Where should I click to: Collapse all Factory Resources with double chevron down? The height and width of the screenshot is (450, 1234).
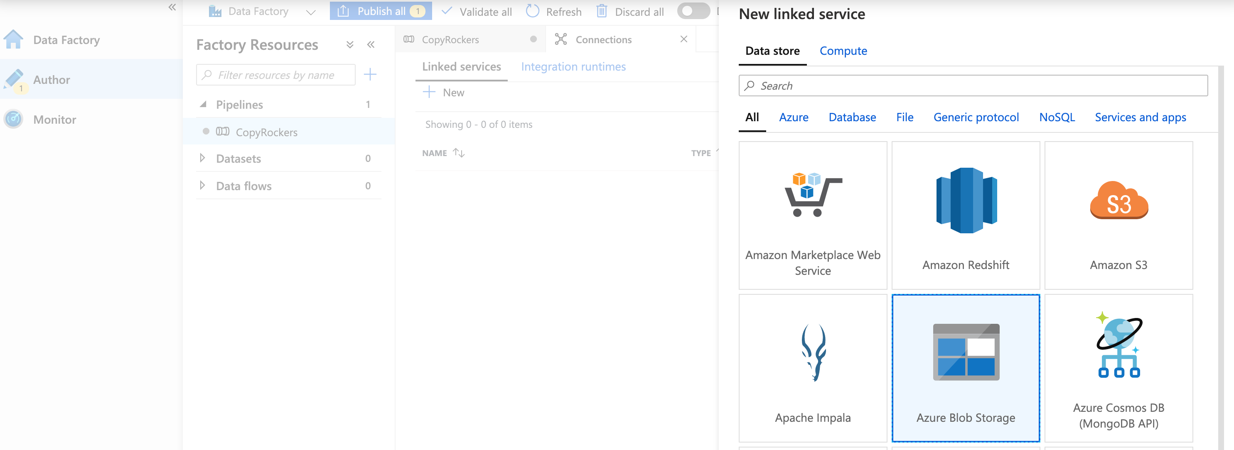(350, 44)
